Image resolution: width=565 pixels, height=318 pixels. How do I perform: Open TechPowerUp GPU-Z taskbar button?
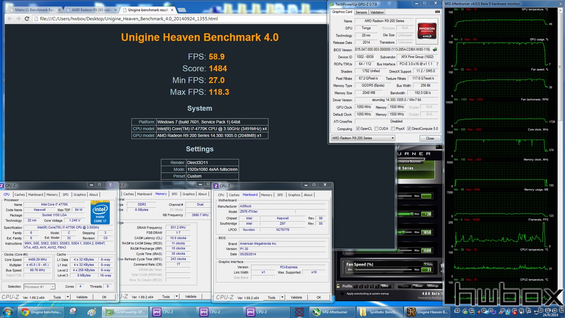point(126,312)
